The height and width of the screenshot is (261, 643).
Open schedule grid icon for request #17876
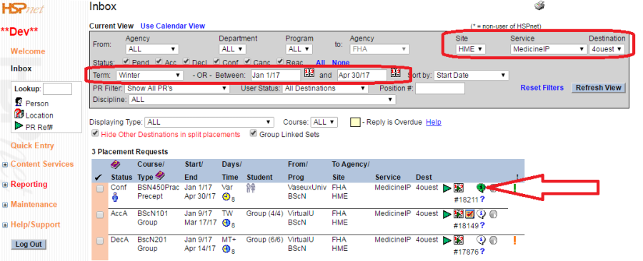(459, 240)
